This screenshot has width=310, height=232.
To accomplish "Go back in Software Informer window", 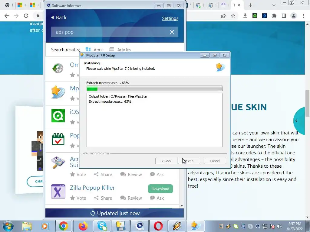I will coord(59,18).
